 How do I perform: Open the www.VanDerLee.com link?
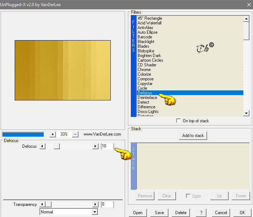[102, 134]
